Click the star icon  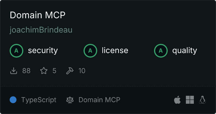44,71
